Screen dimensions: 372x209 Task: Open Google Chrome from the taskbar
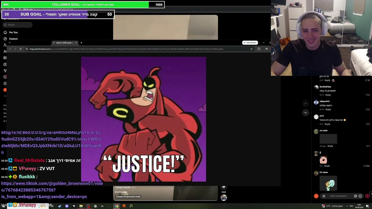(117, 206)
